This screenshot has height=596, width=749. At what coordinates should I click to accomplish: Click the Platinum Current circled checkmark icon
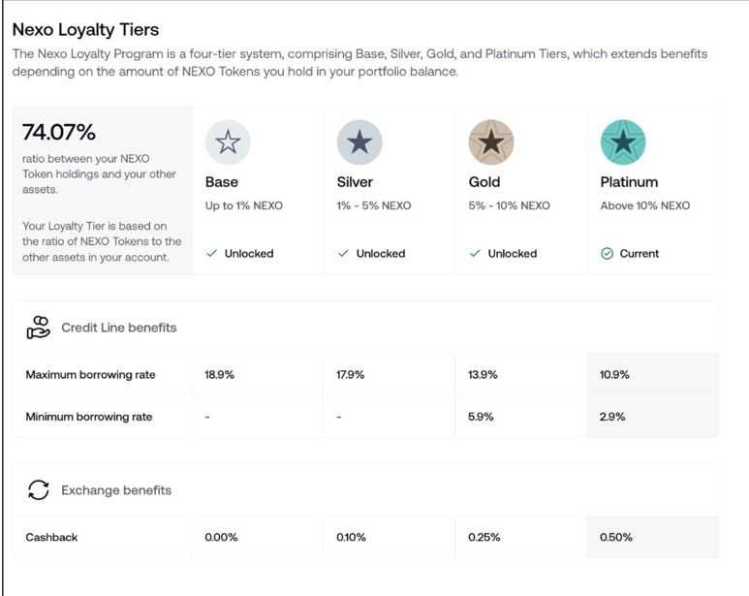point(608,254)
